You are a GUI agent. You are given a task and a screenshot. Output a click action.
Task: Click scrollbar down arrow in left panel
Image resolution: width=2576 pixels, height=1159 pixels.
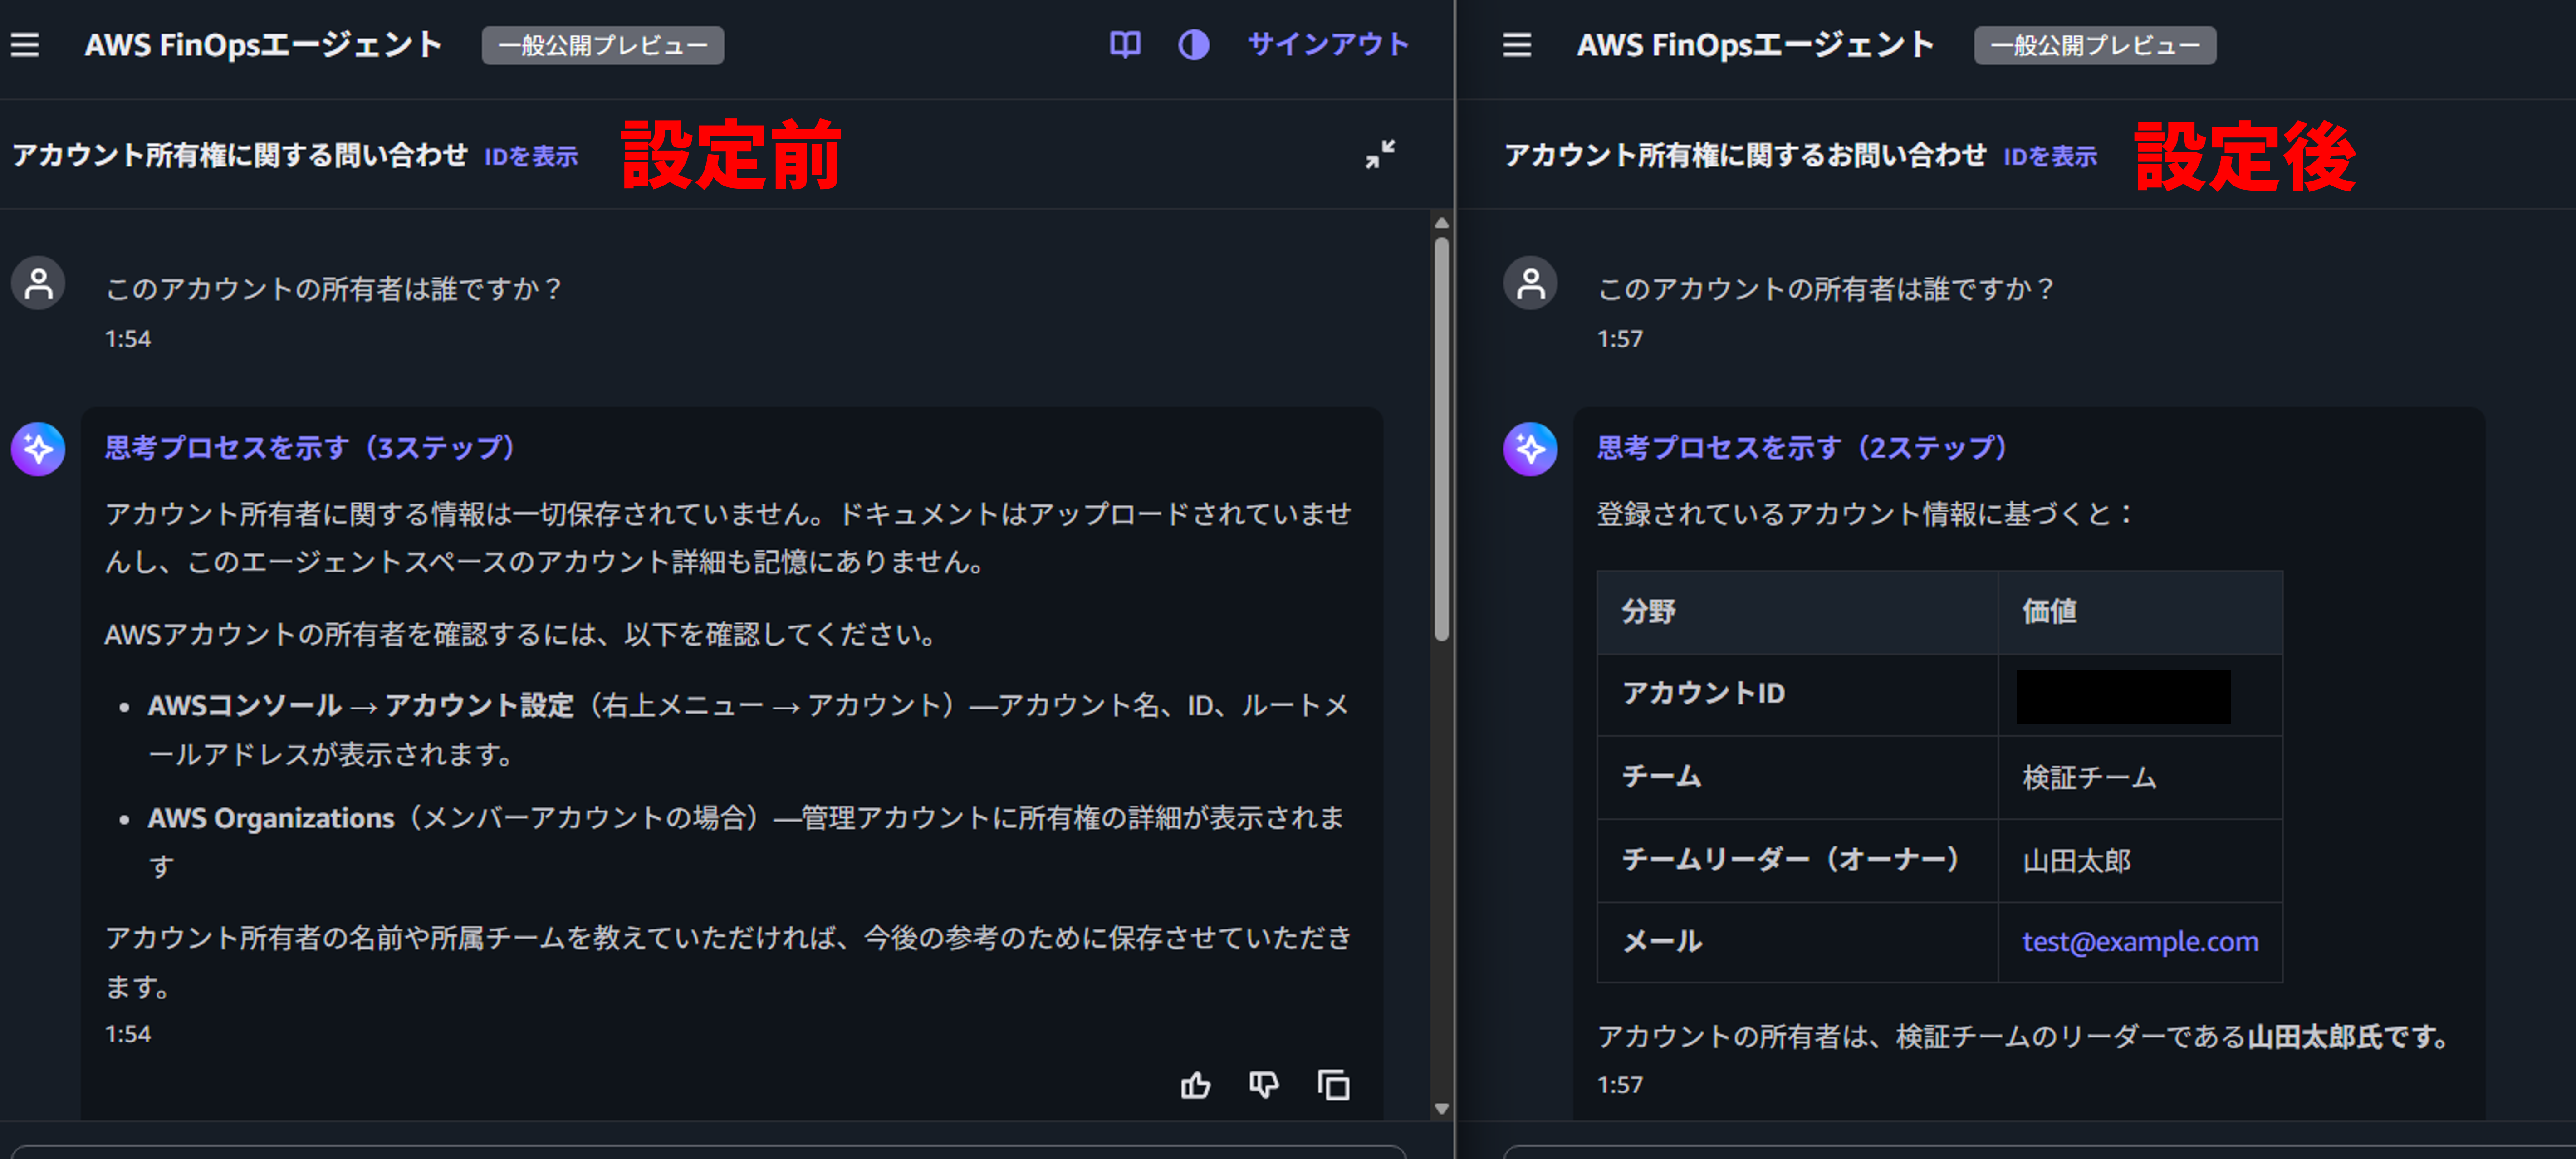click(x=1441, y=1108)
